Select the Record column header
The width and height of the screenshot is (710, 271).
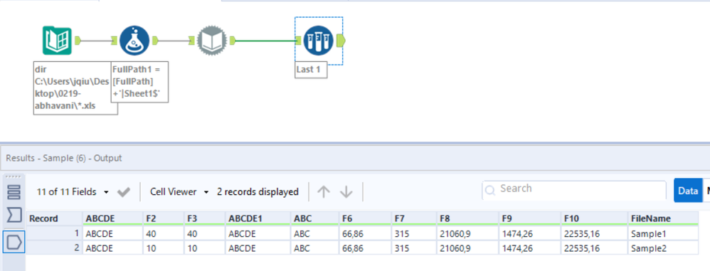click(54, 218)
